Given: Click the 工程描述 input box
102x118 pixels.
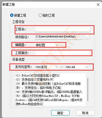Looking at the screenshot, I should click(x=63, y=53).
